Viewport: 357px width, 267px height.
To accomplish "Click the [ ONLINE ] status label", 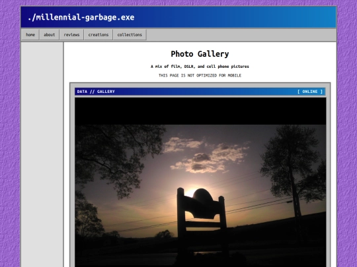I will (x=310, y=92).
